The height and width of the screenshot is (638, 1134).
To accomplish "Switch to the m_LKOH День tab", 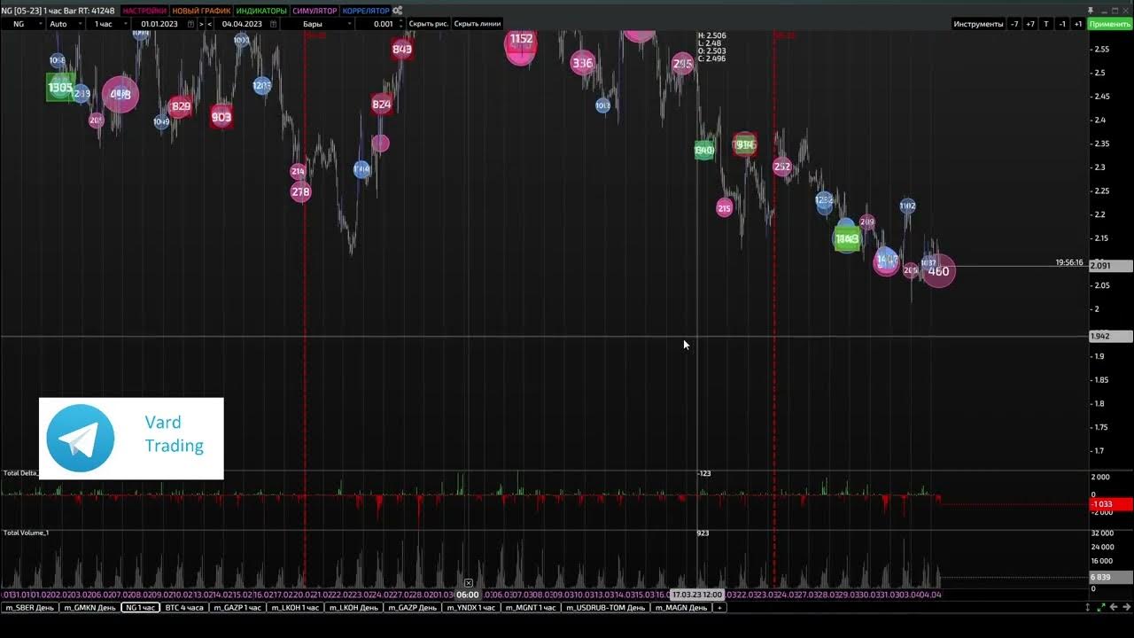I will [353, 608].
